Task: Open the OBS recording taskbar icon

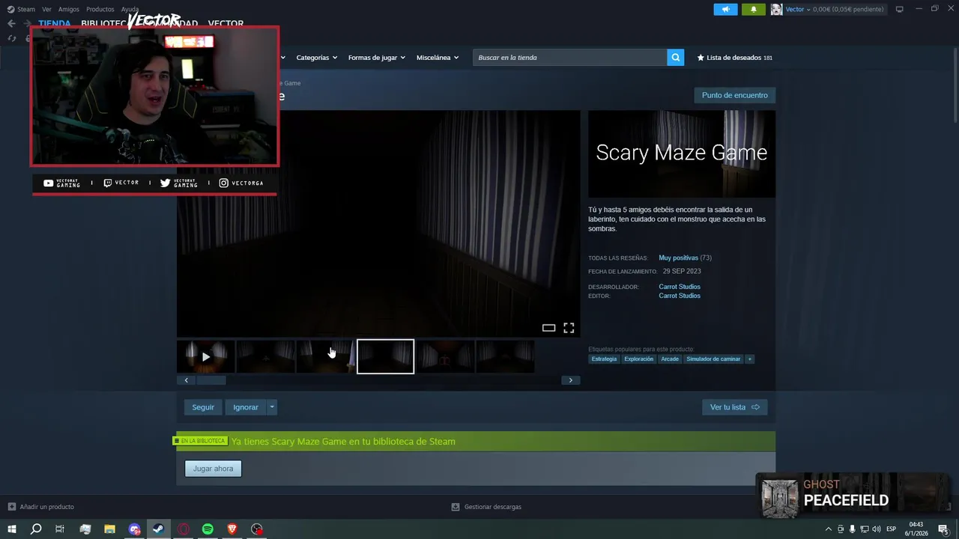Action: coord(257,529)
